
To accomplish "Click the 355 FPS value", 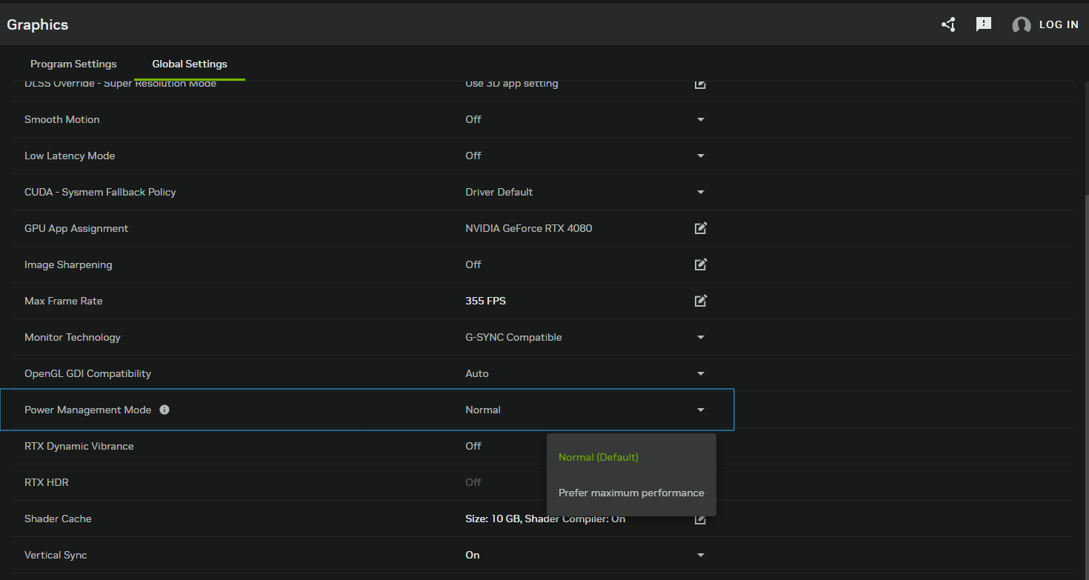I will (485, 301).
